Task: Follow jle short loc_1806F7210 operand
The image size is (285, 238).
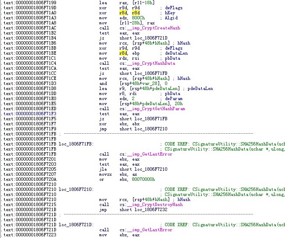Action: click(151, 169)
